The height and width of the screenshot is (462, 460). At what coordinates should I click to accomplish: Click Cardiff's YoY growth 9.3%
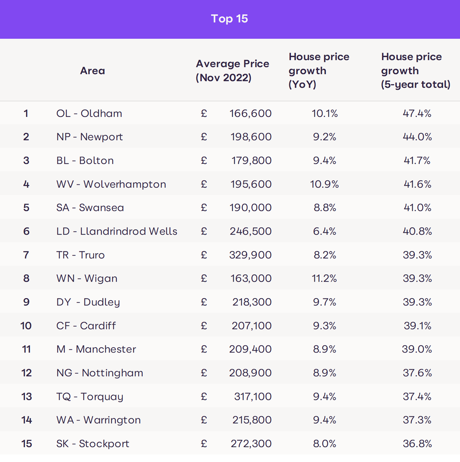pyautogui.click(x=325, y=326)
